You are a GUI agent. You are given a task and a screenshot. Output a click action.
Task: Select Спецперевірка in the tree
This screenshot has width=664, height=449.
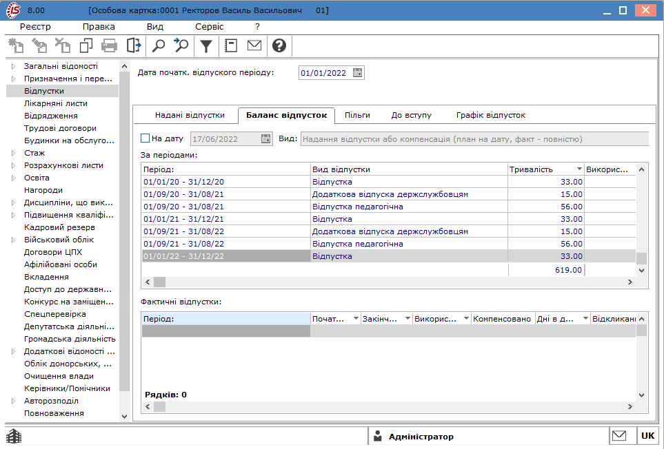(x=55, y=314)
